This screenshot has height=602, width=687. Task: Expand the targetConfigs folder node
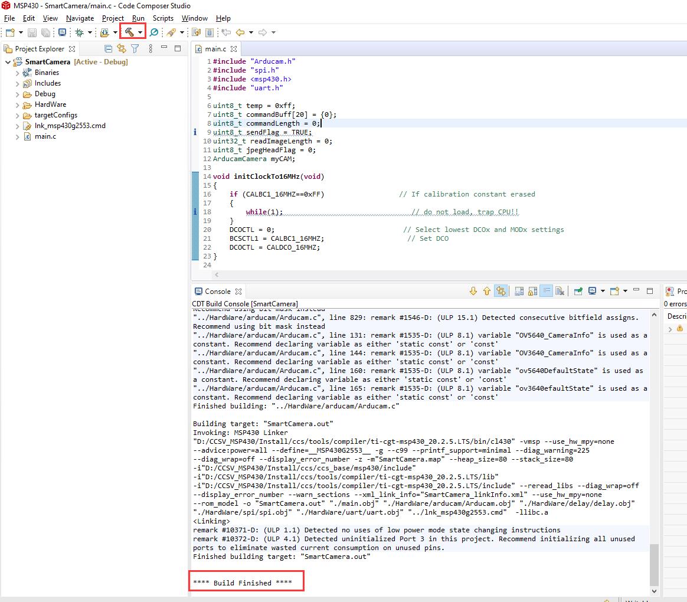[18, 116]
